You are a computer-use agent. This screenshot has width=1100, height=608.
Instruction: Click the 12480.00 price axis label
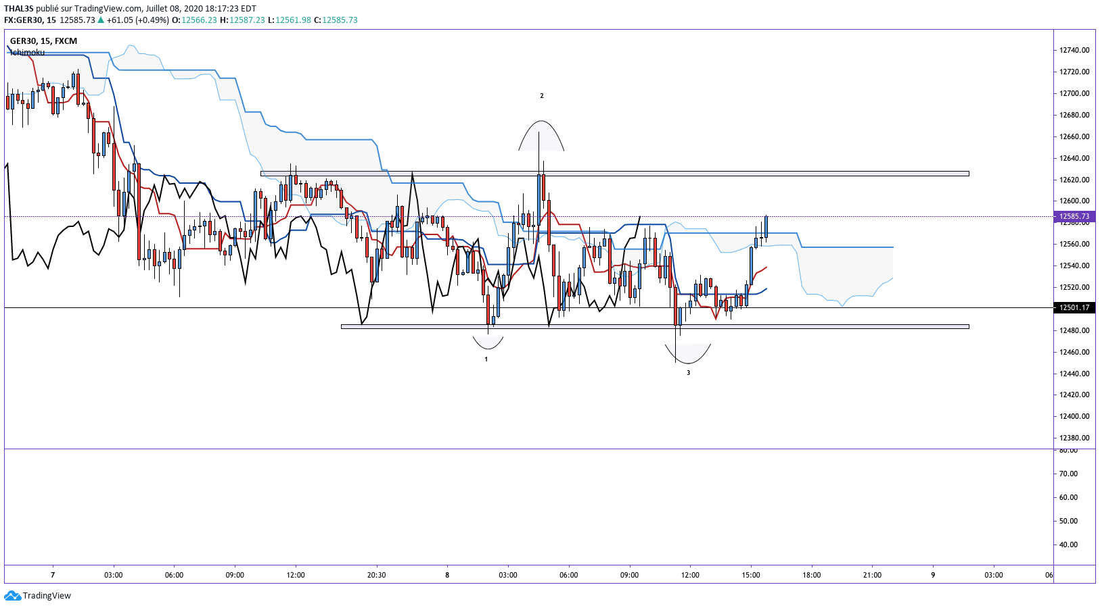(1074, 330)
